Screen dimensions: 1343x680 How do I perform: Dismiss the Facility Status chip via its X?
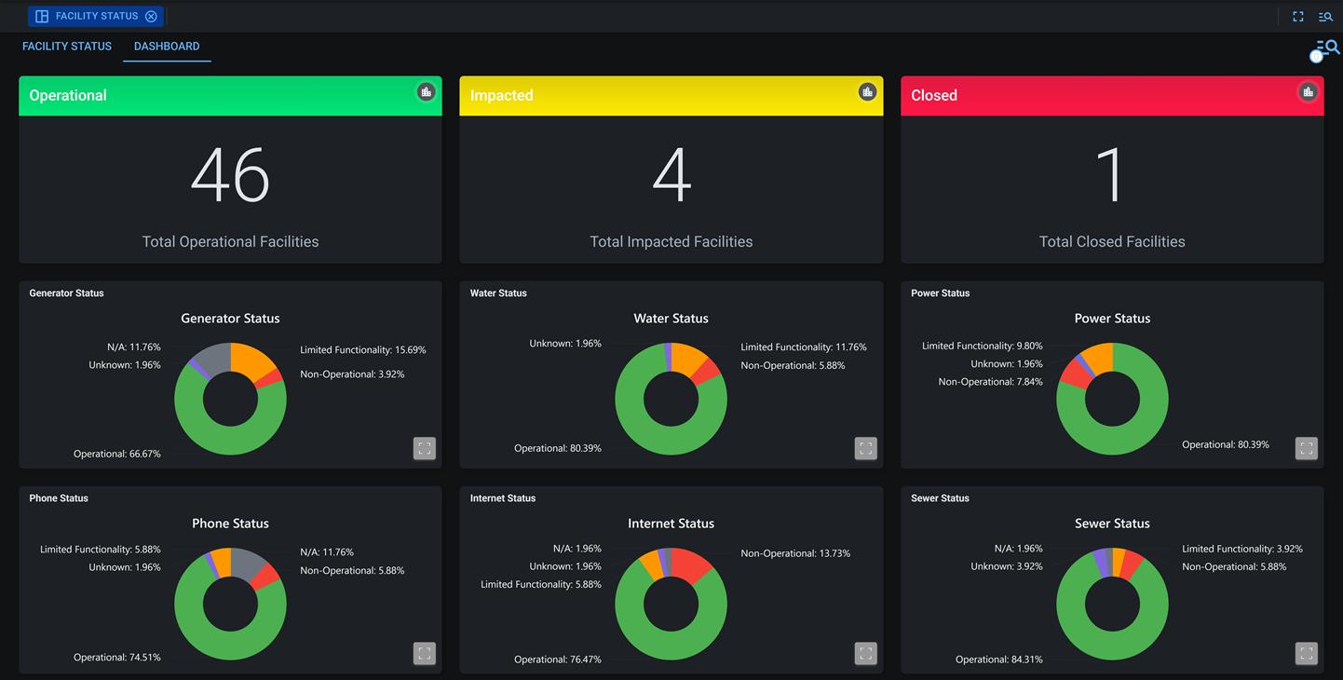point(152,16)
